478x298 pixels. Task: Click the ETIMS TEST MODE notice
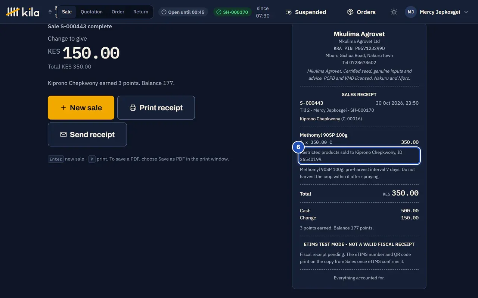359,244
